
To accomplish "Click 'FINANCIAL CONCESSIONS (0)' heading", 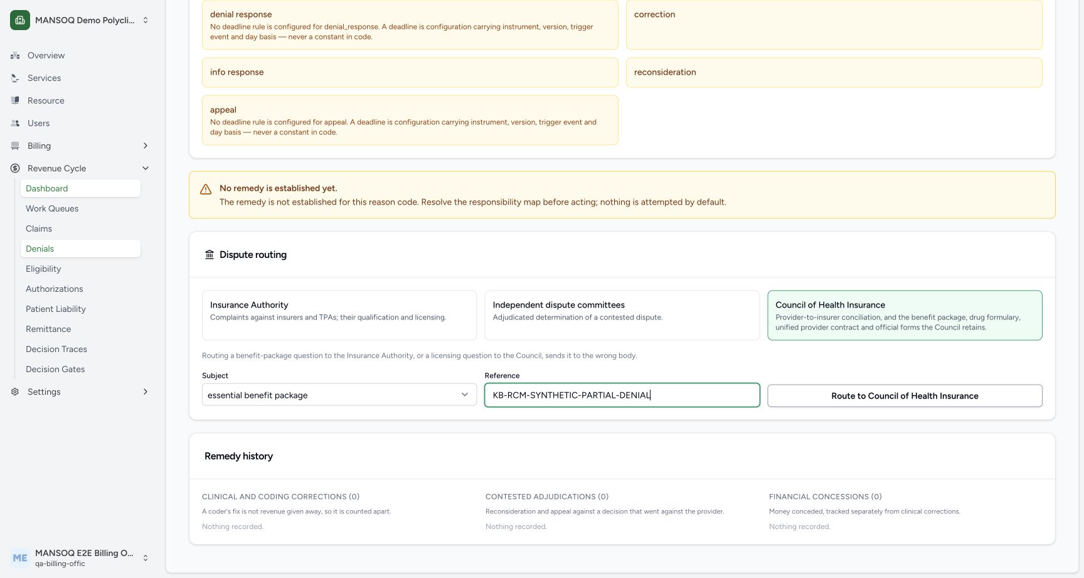I will (826, 496).
